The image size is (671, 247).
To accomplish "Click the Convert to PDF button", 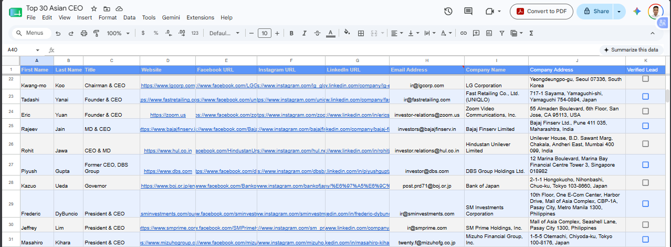I will [x=541, y=11].
